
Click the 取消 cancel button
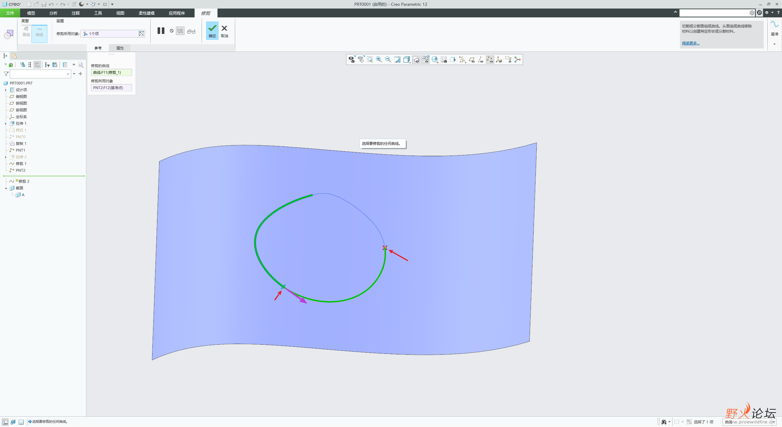[225, 32]
